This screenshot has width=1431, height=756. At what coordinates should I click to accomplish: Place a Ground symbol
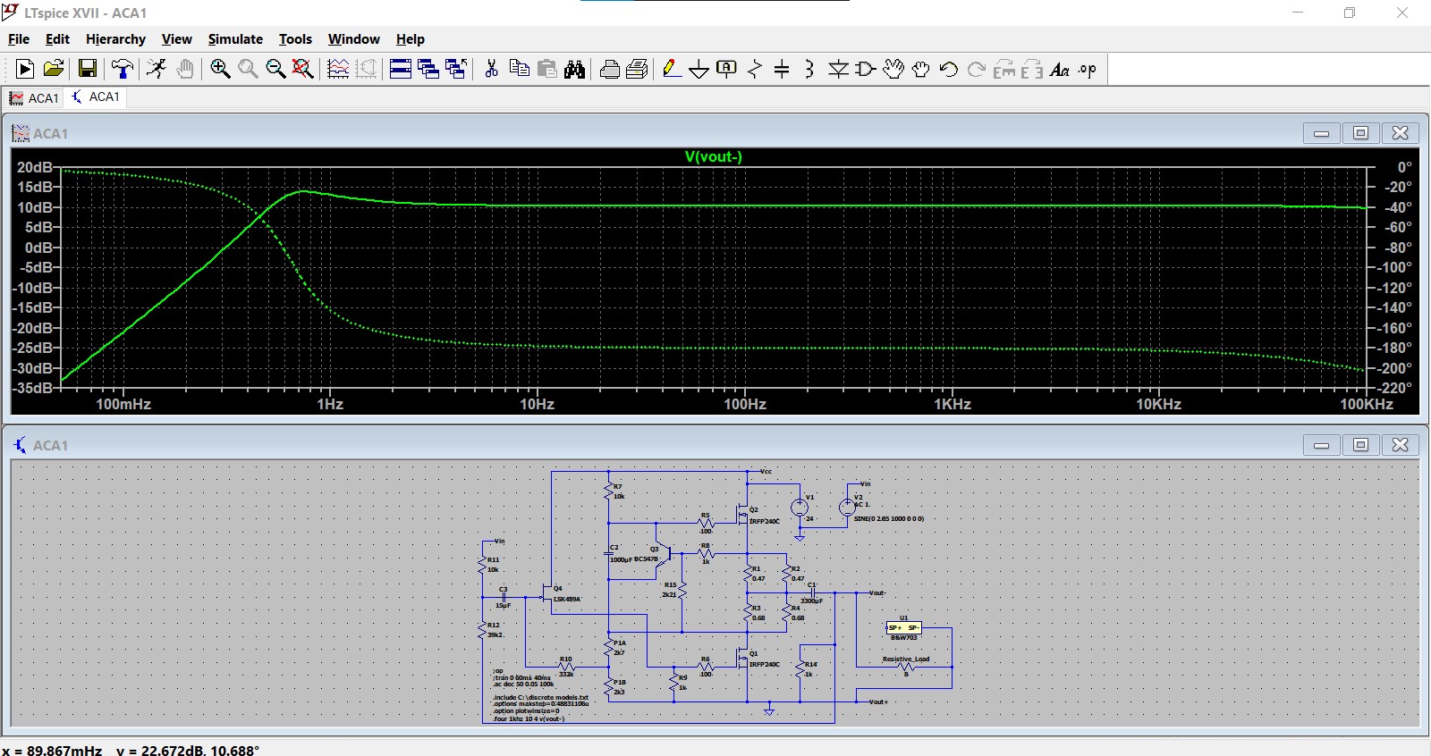699,69
